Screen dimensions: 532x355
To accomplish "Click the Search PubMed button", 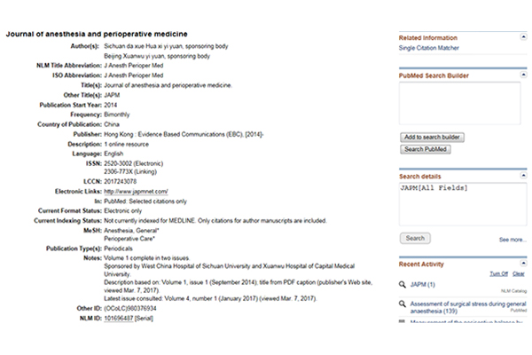I will [426, 149].
